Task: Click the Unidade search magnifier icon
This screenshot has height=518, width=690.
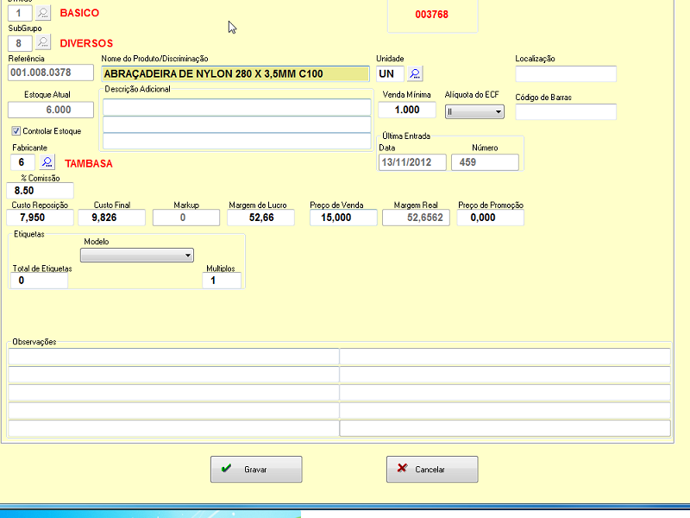Action: [415, 73]
